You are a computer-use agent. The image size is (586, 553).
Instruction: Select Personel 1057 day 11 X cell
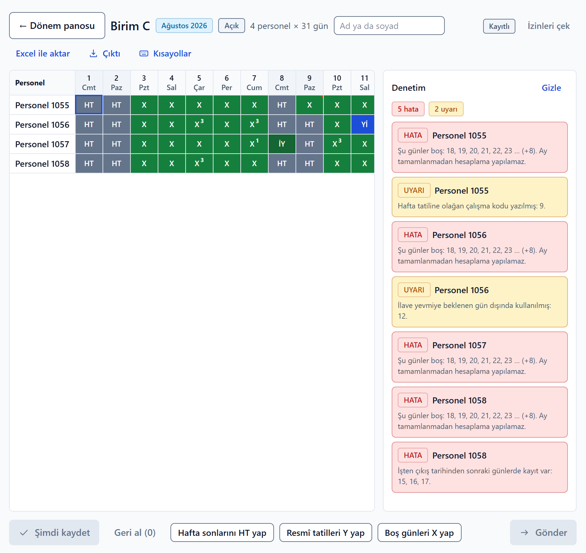(363, 144)
